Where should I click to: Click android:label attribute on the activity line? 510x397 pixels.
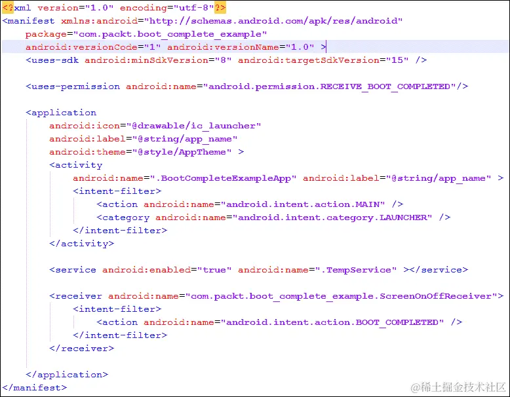(397, 178)
